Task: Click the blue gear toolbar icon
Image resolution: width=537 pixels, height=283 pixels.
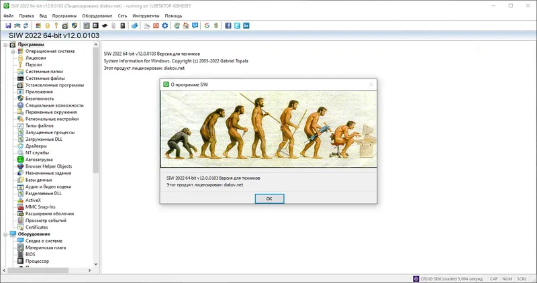Action: point(164,25)
